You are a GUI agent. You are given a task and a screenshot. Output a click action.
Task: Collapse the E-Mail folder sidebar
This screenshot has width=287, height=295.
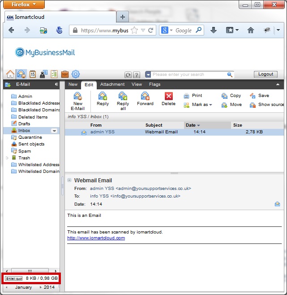point(56,84)
